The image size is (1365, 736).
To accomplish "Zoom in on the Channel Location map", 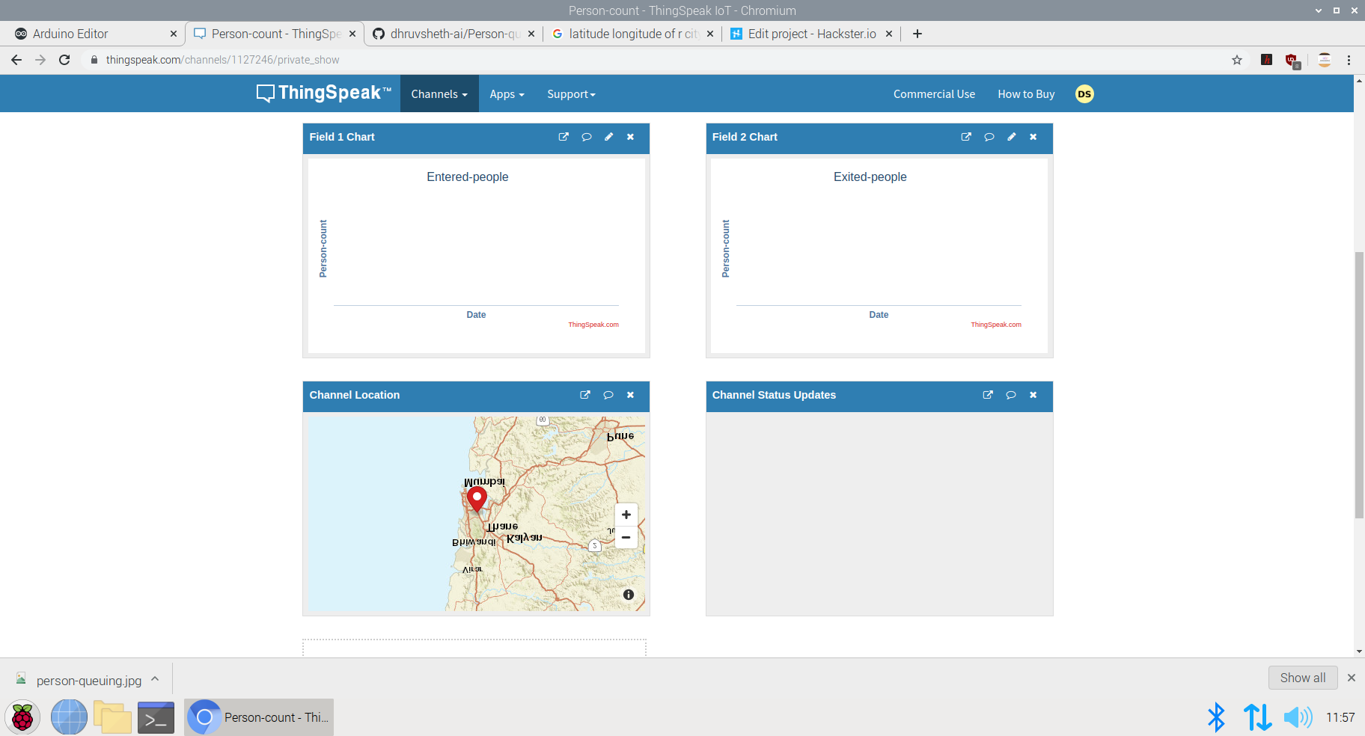I will click(626, 515).
